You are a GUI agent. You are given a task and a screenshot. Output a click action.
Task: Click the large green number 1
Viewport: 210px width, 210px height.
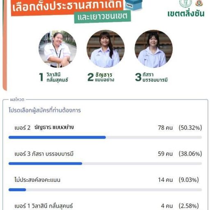click(x=41, y=77)
